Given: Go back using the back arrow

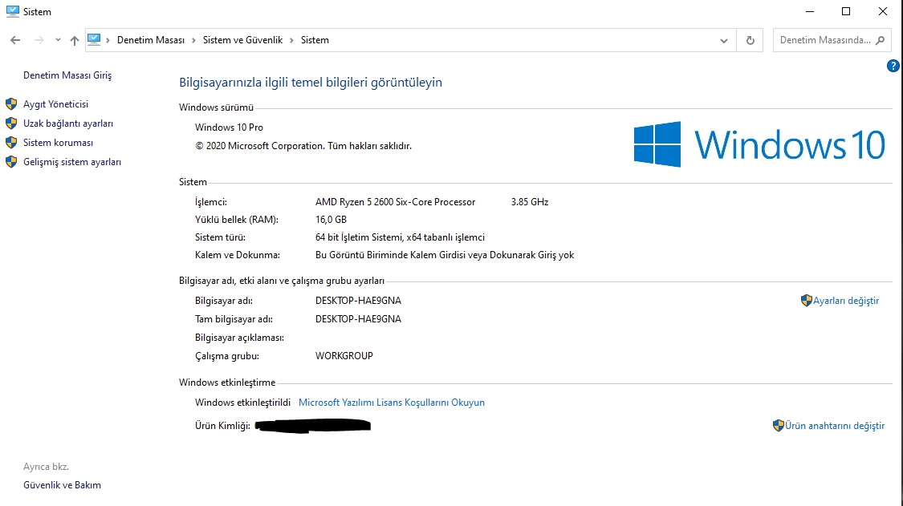Looking at the screenshot, I should 15,40.
